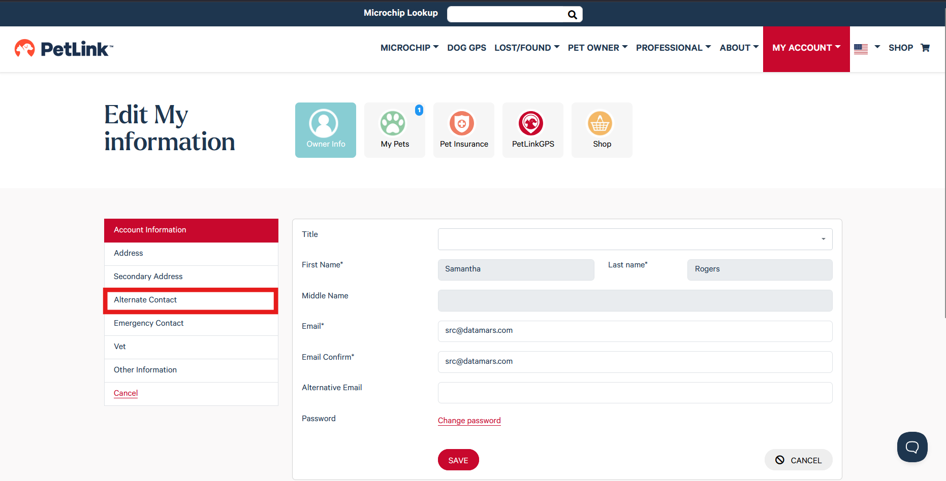Expand the ABOUT menu
This screenshot has height=481, width=946.
coord(739,48)
